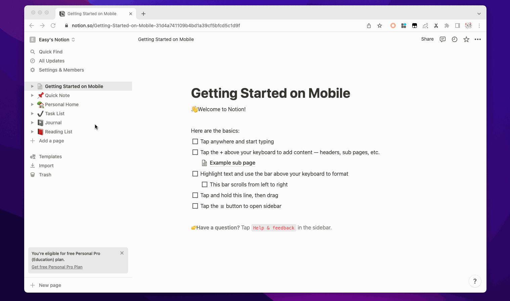
Task: Open browser side panel icon
Action: [x=458, y=26]
